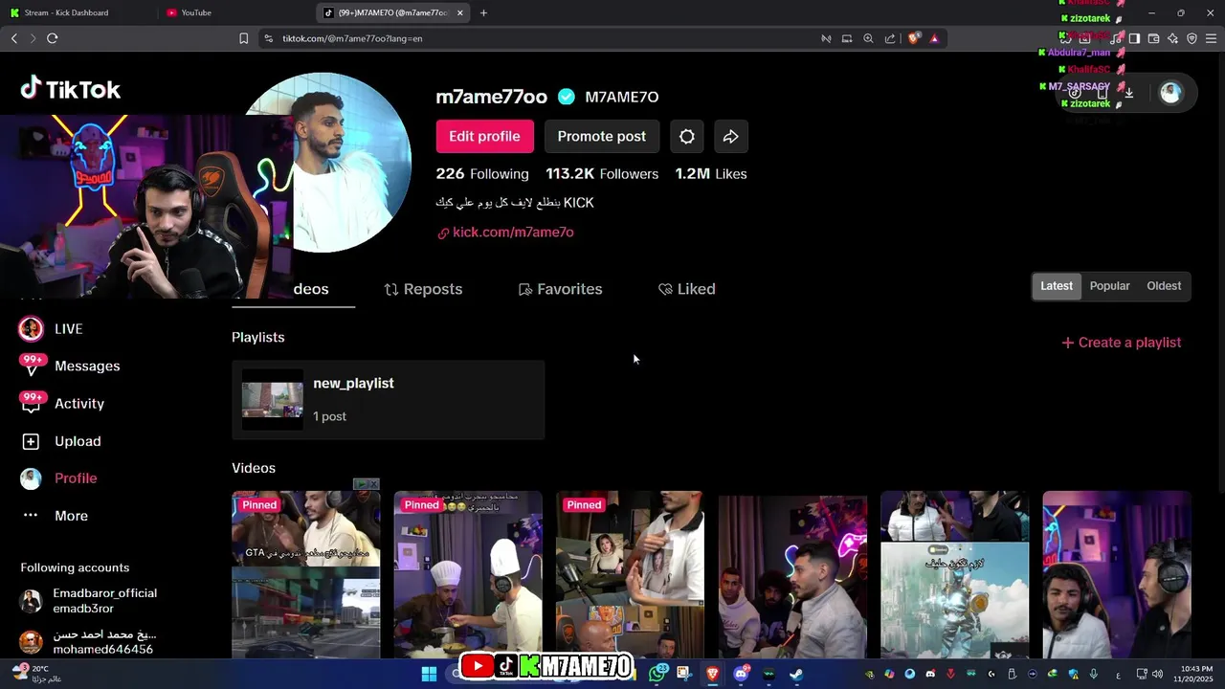Open Brave Rewards triangle icon
This screenshot has height=689, width=1225.
(x=934, y=38)
